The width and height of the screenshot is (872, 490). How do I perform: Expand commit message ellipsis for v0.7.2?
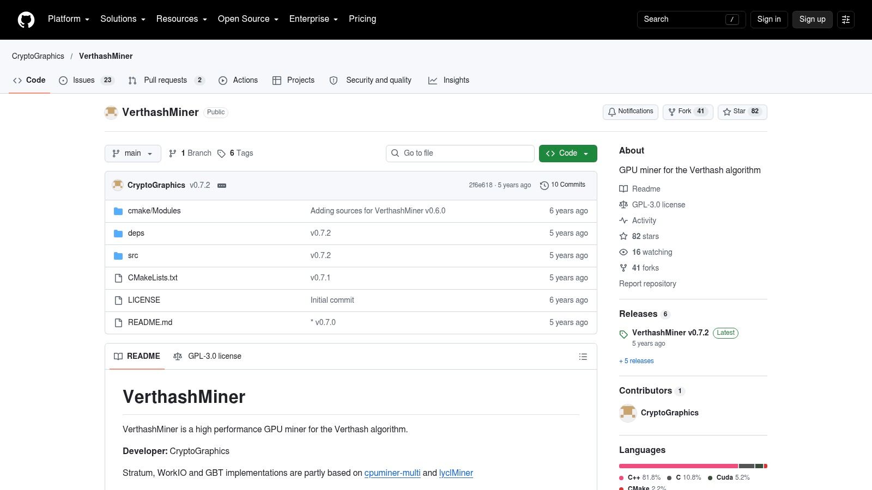(222, 186)
